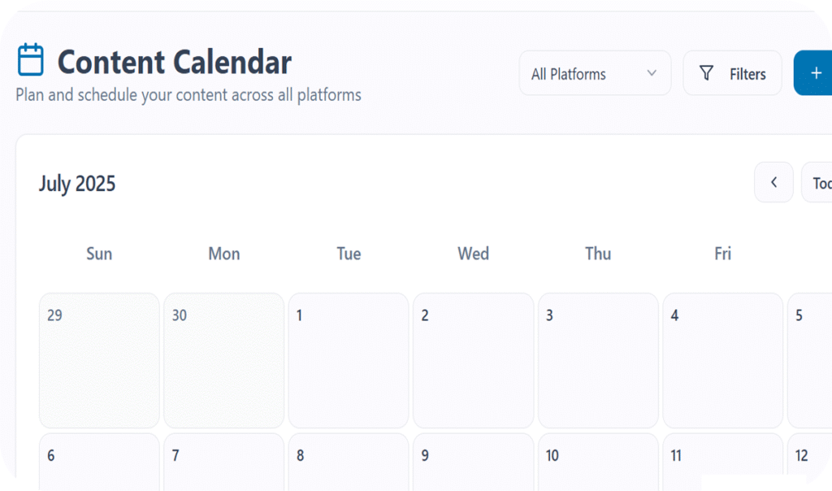Select the July 3 day cell
Screen dimensions: 832x491
coord(598,360)
